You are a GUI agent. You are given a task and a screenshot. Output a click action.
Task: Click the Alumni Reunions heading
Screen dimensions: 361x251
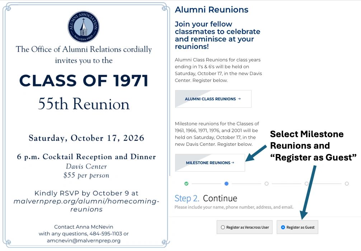pyautogui.click(x=212, y=10)
